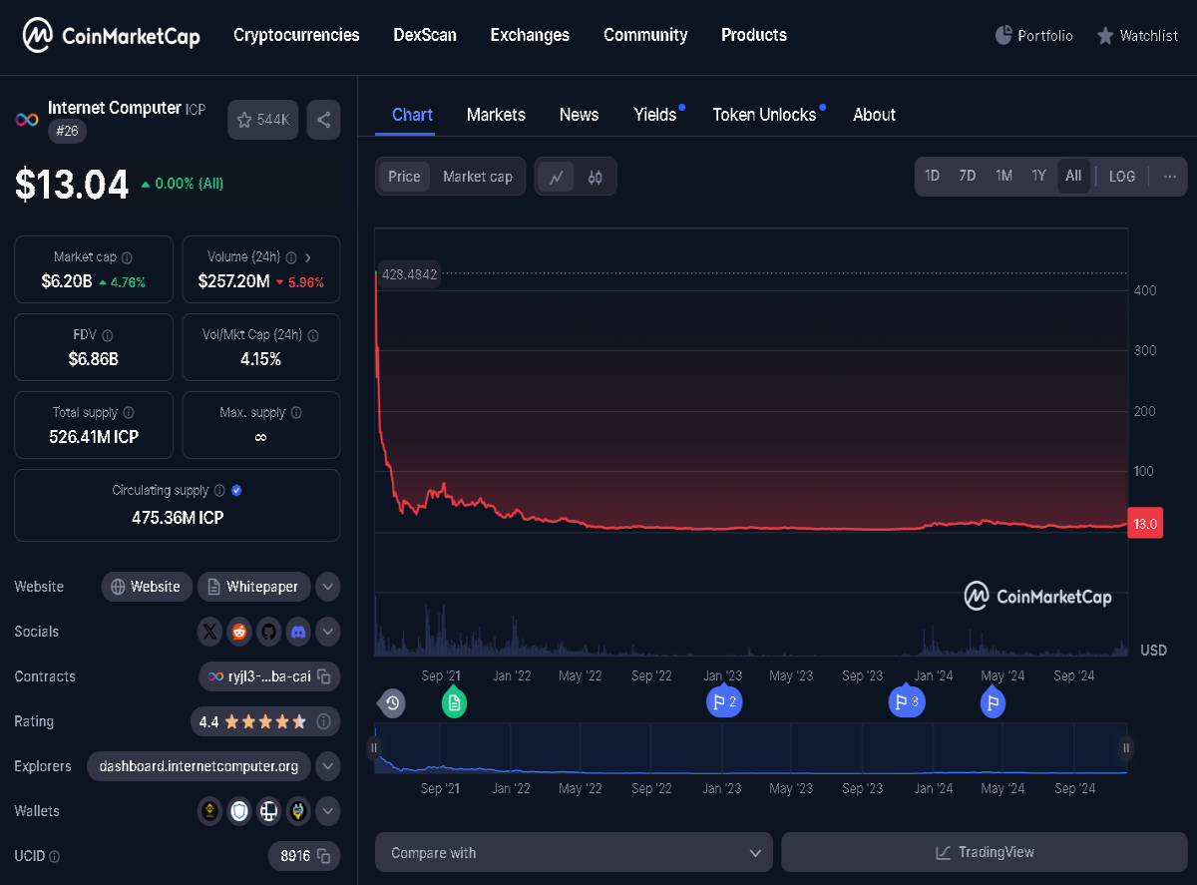Click the Total supply info icon
The image size is (1197, 885).
click(x=128, y=413)
